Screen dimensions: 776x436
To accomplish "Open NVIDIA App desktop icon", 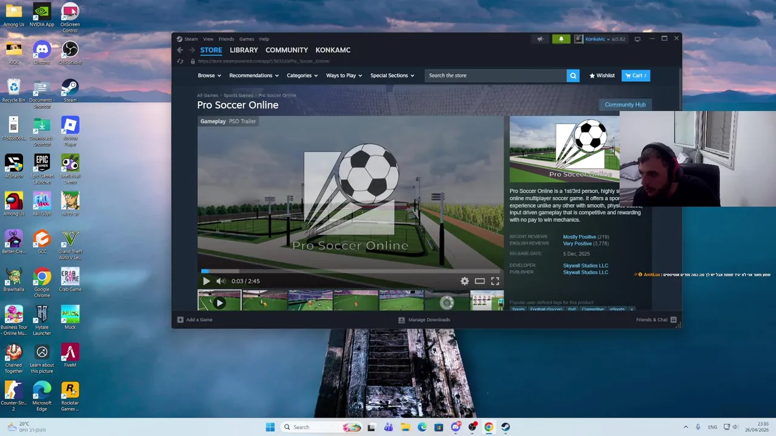I will (42, 15).
